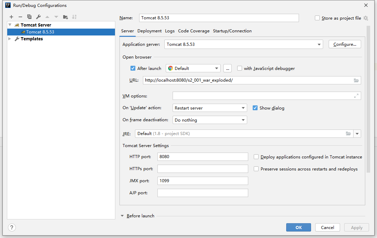
Task: Toggle the Show dialog checkbox
Action: [x=255, y=108]
